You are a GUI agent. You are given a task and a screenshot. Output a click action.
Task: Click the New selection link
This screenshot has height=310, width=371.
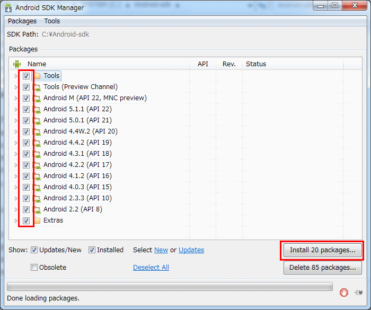point(161,250)
